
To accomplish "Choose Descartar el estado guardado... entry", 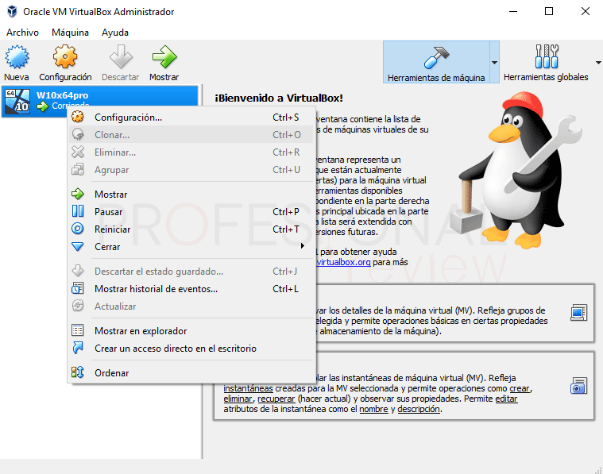I will pyautogui.click(x=191, y=271).
